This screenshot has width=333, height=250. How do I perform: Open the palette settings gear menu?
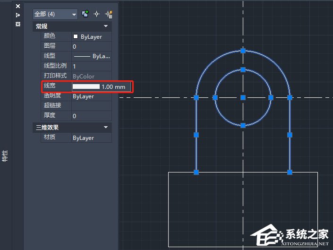[x=18, y=24]
